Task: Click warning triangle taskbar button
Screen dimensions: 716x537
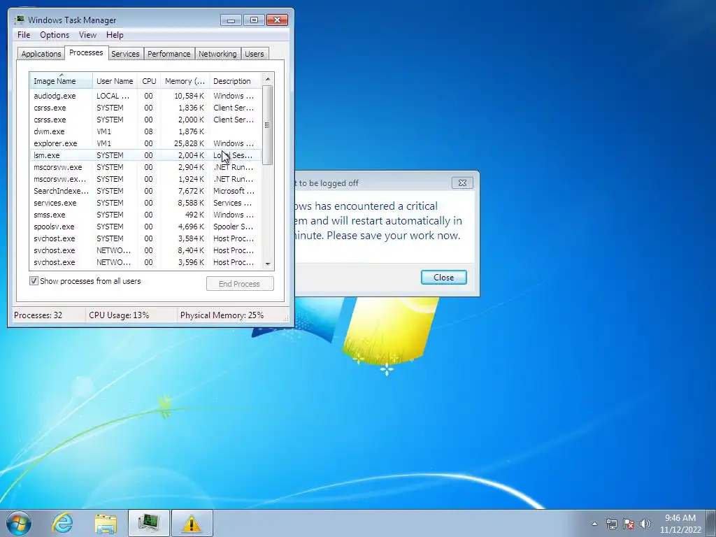Action: click(x=192, y=523)
